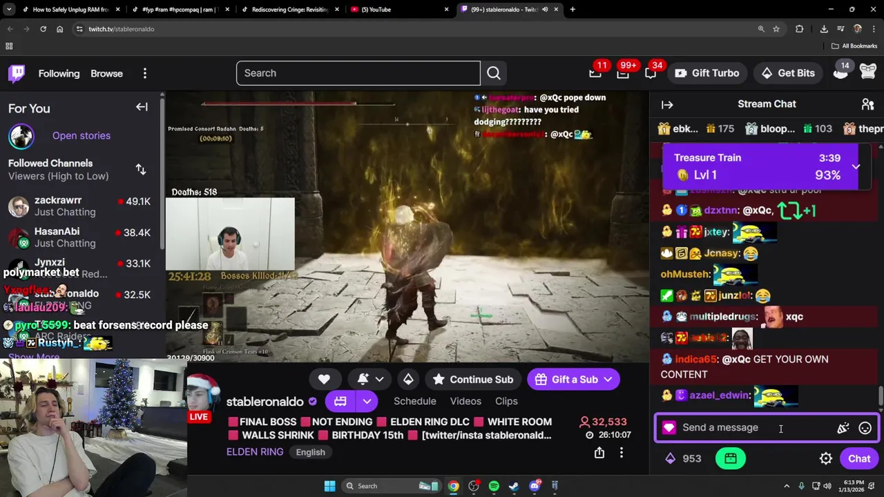This screenshot has width=884, height=497.
Task: Open the user avatar menu at top right
Action: coord(868,72)
